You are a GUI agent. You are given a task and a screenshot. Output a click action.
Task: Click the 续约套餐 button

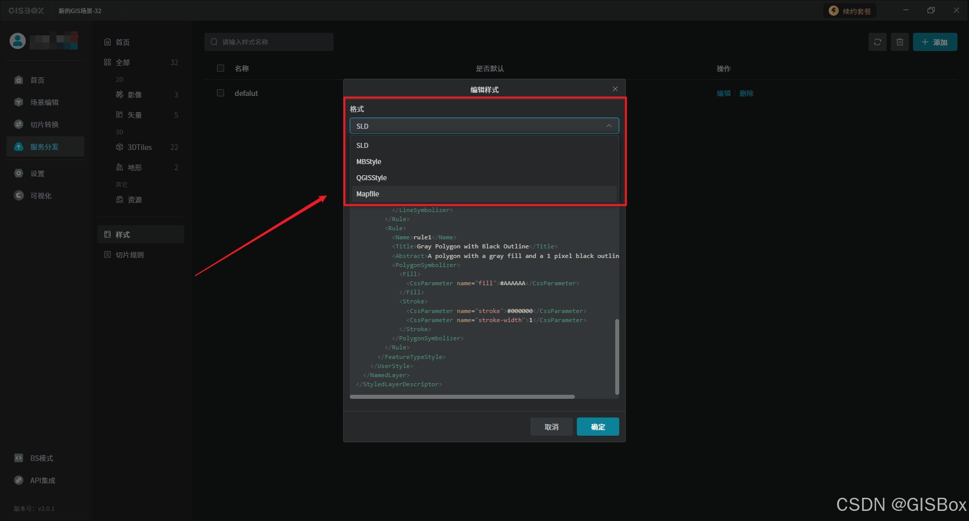pyautogui.click(x=850, y=11)
